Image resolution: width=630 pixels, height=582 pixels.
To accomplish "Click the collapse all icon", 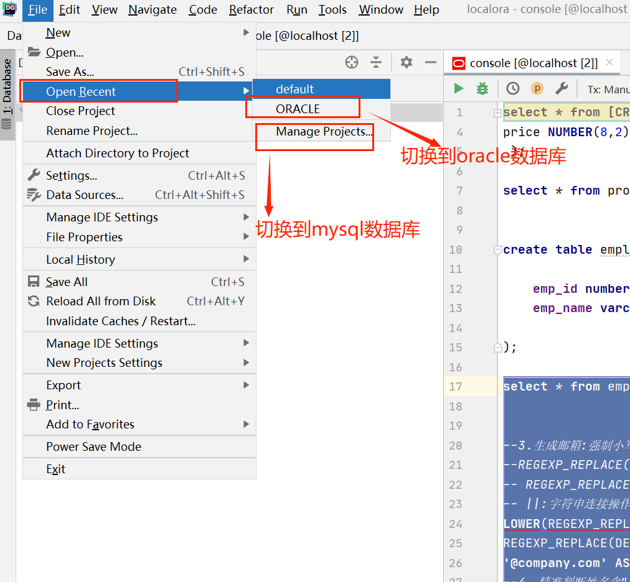I will pos(376,62).
